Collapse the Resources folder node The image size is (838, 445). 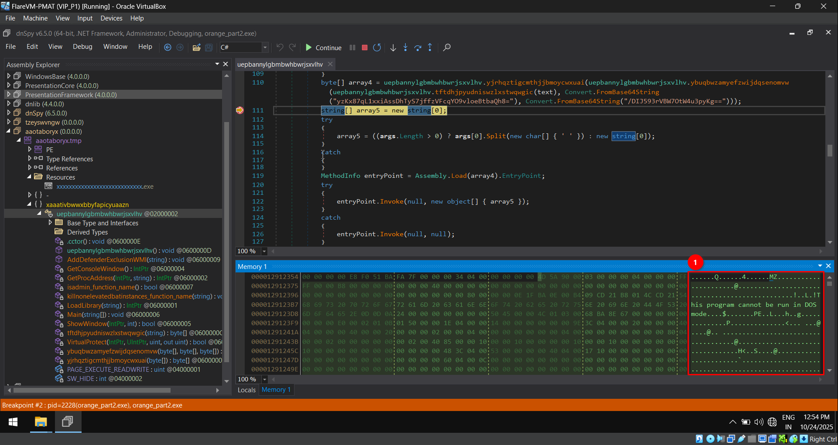tap(30, 177)
